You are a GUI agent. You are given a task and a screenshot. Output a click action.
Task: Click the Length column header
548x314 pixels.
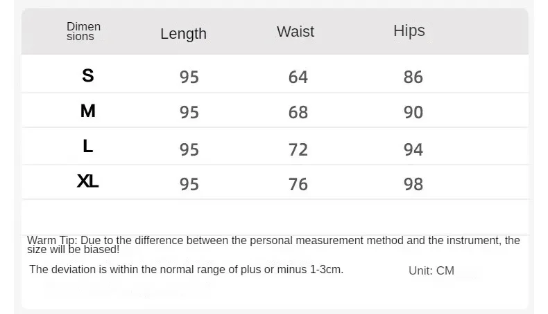click(183, 33)
